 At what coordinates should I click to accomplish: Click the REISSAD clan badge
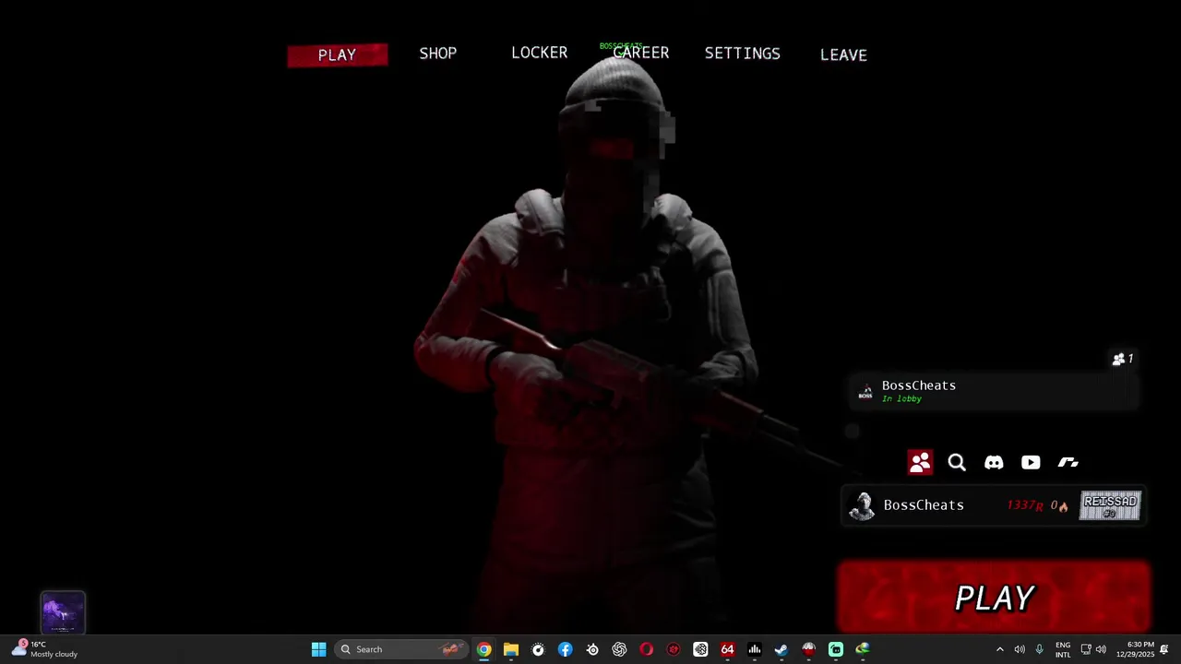(1111, 505)
